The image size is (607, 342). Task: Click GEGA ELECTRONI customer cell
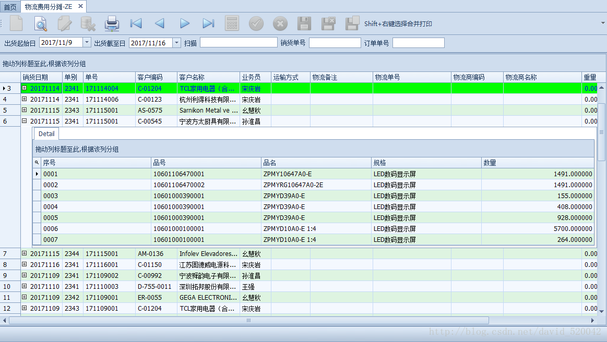pos(208,298)
